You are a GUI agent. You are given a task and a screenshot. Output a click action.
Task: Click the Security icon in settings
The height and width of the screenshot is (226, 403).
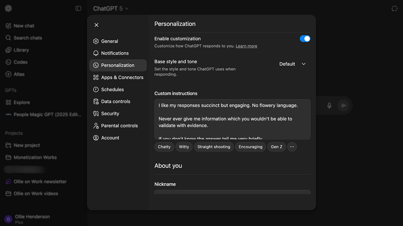[x=96, y=114]
